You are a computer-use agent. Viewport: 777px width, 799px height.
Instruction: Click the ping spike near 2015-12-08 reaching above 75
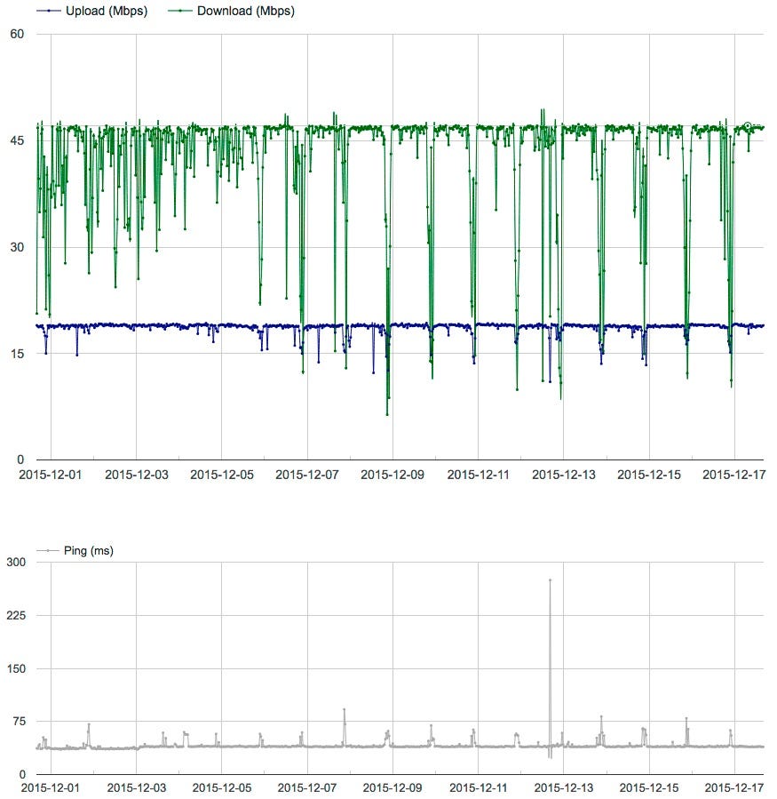345,709
